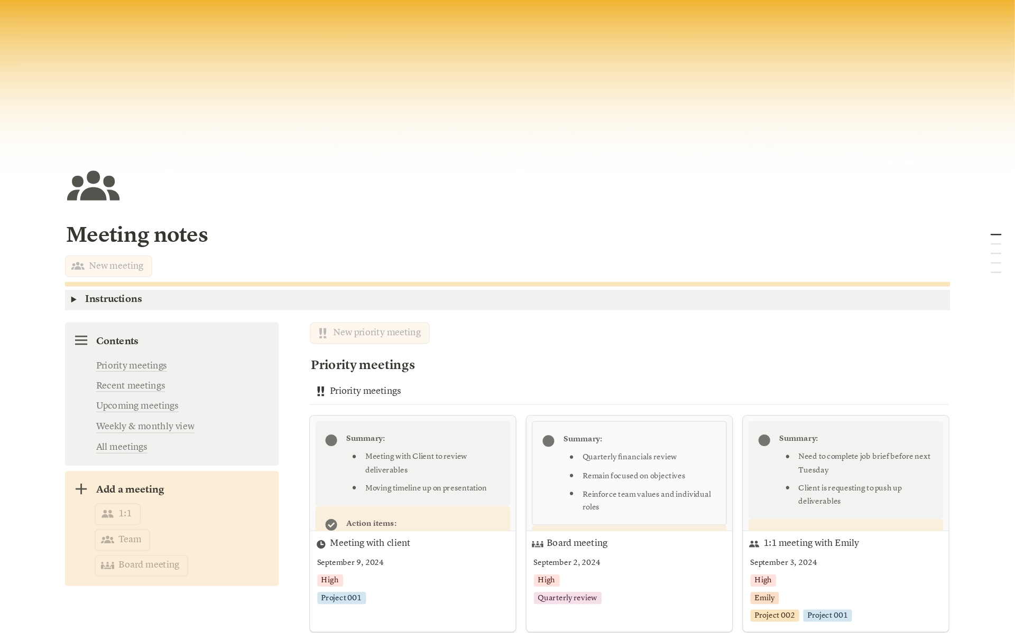
Task: Add a 1:1 meeting
Action: tap(118, 514)
